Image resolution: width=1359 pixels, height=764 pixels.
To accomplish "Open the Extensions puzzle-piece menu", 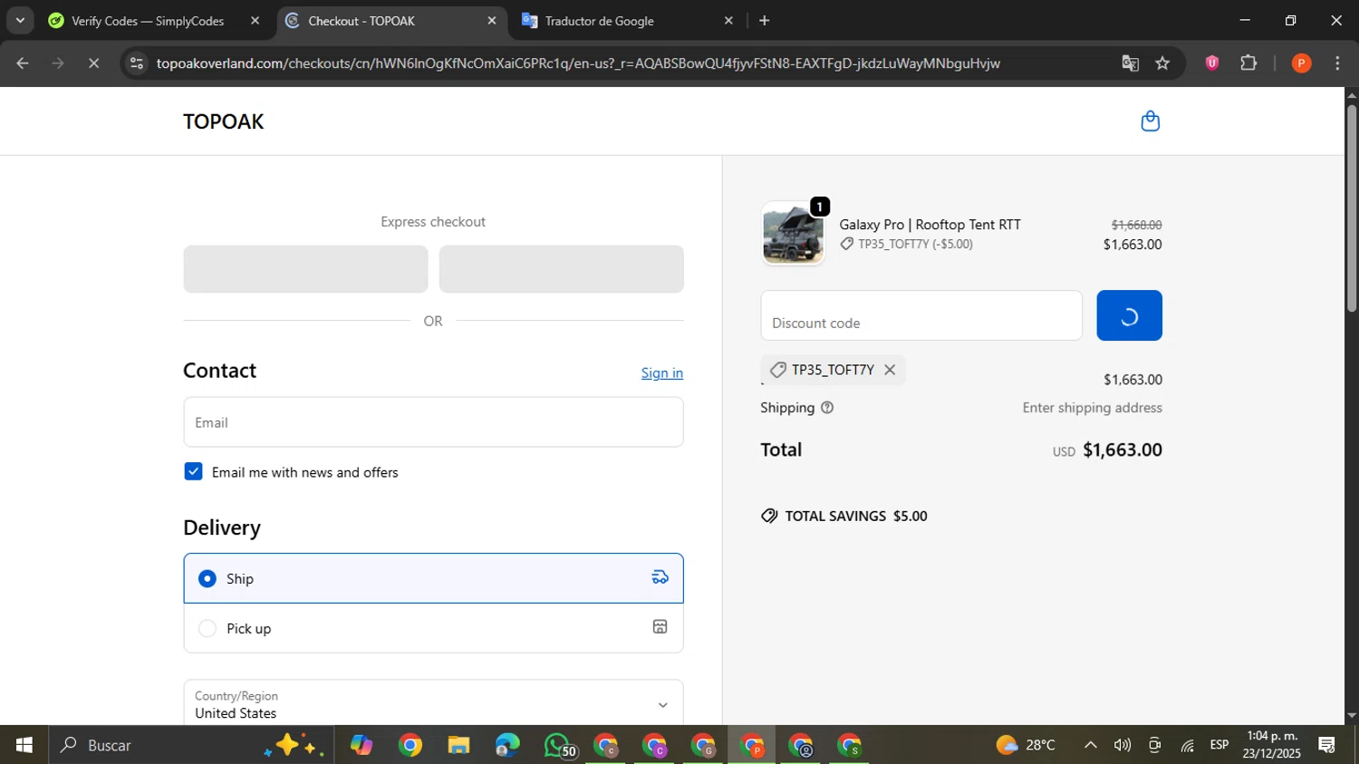I will click(x=1248, y=63).
